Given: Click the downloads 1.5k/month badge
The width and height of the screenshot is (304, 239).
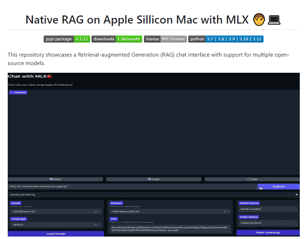Looking at the screenshot, I should [117, 39].
